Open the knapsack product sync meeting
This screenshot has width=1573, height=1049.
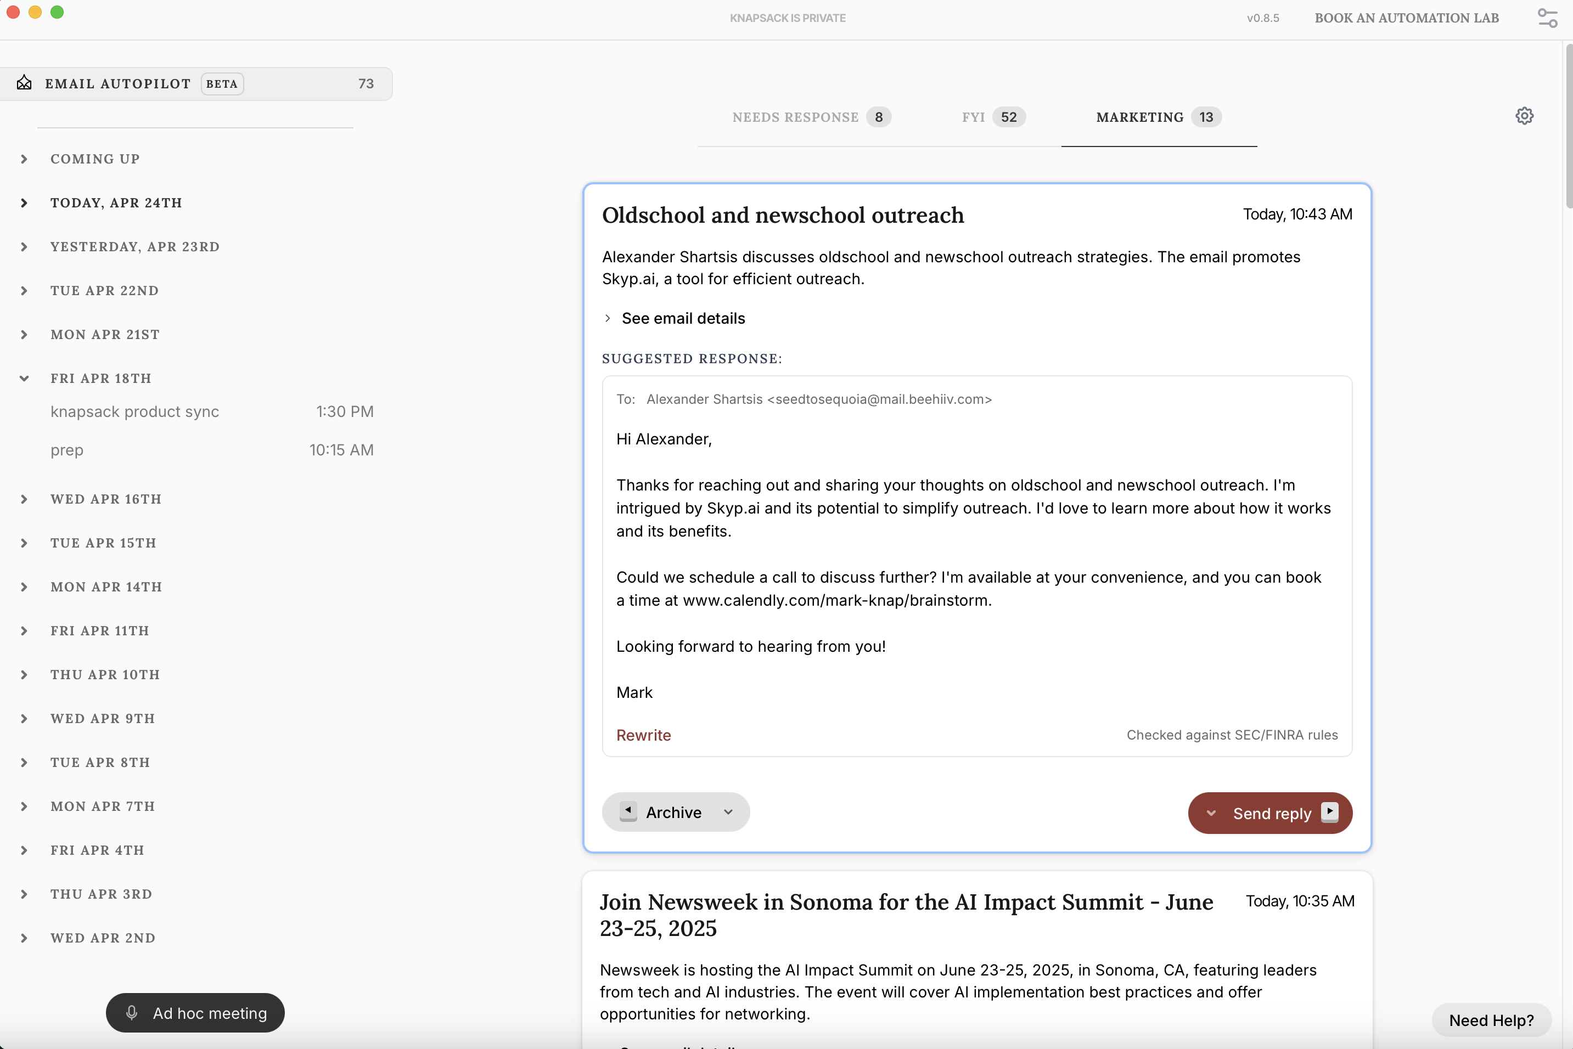[x=134, y=411]
